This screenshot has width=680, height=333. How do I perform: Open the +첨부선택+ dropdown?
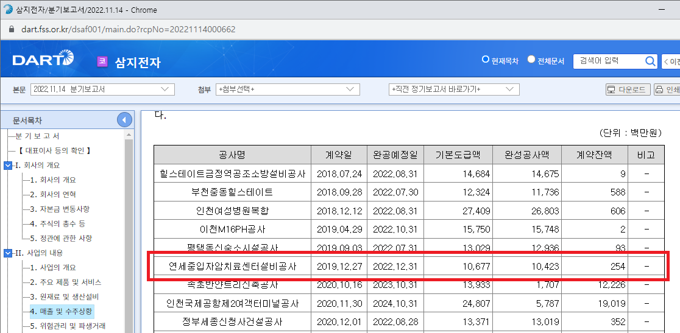[288, 89]
